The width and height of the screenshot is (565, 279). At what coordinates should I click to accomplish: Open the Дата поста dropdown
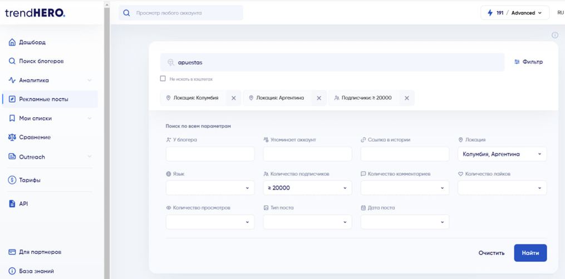click(405, 222)
